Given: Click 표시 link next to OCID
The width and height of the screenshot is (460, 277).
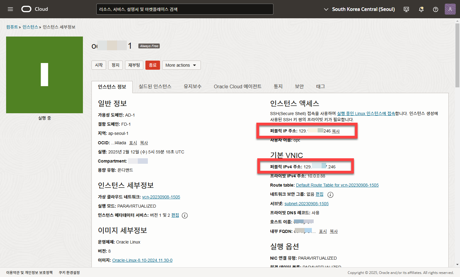Looking at the screenshot, I should click(133, 143).
